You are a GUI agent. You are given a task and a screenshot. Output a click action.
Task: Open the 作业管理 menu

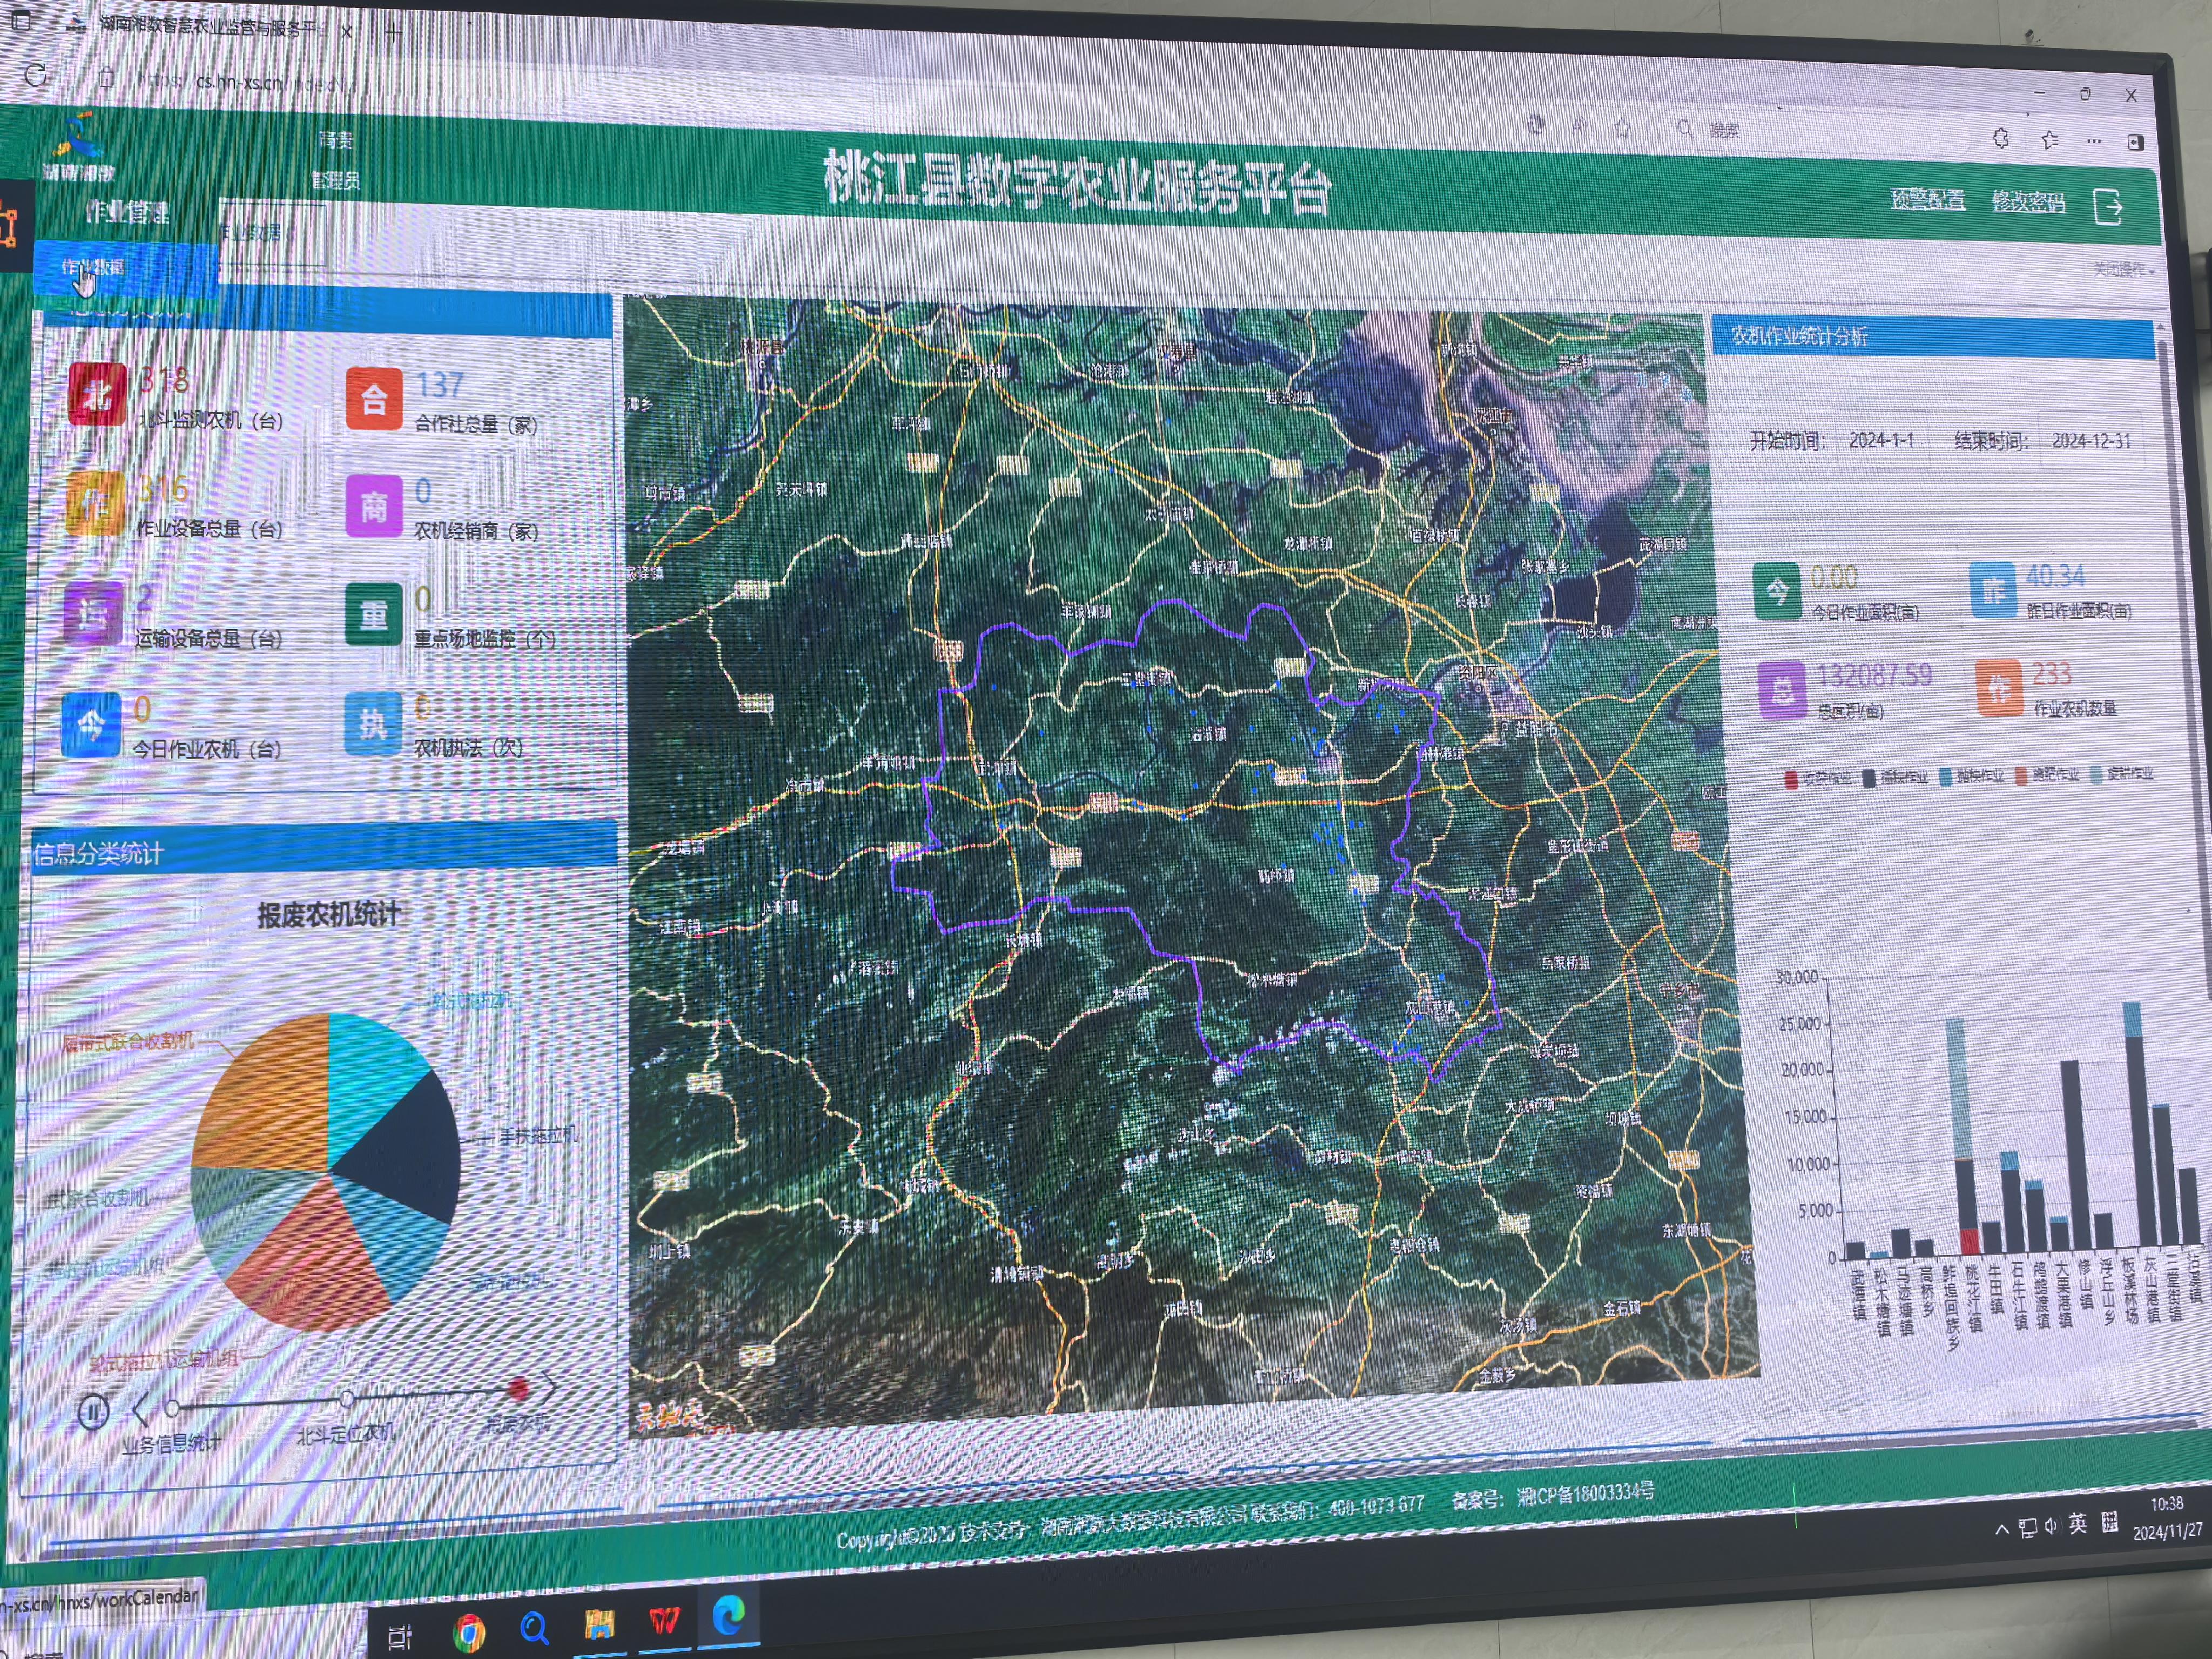click(x=127, y=212)
